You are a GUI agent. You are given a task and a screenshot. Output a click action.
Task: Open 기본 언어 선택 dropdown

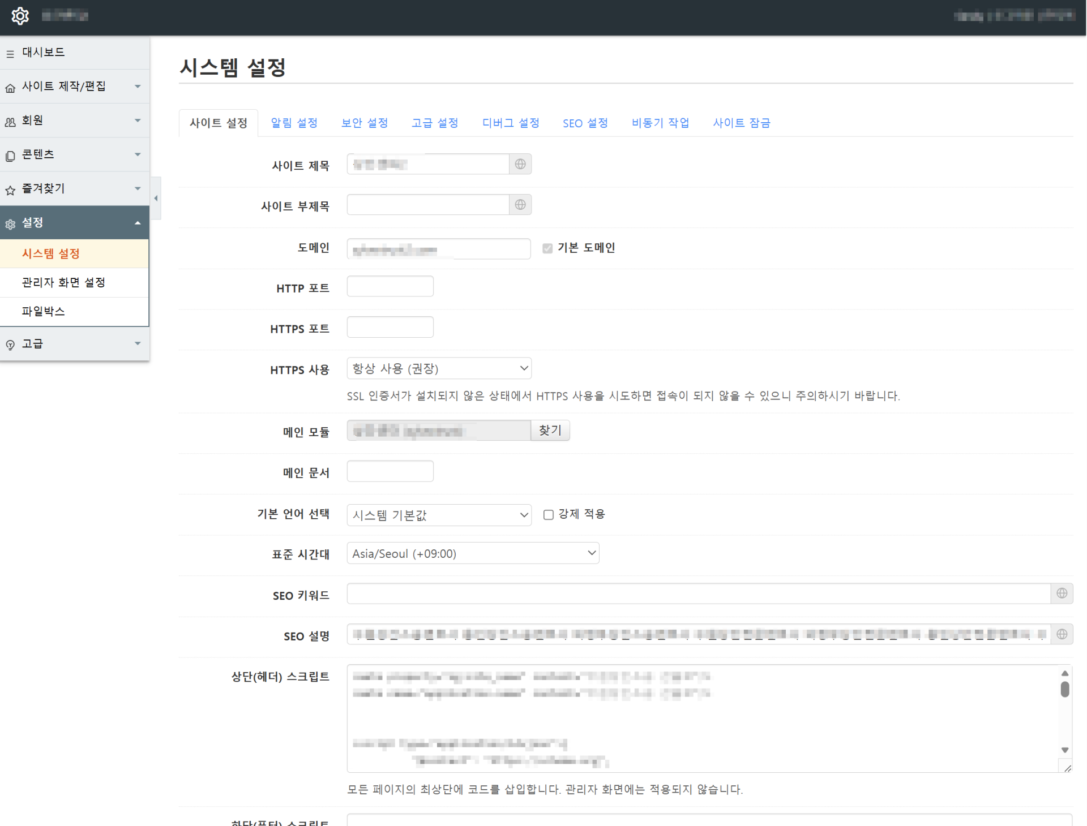click(439, 515)
